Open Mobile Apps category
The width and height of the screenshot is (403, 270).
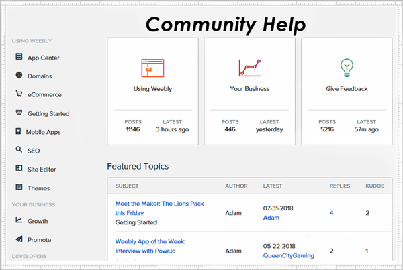(x=43, y=132)
